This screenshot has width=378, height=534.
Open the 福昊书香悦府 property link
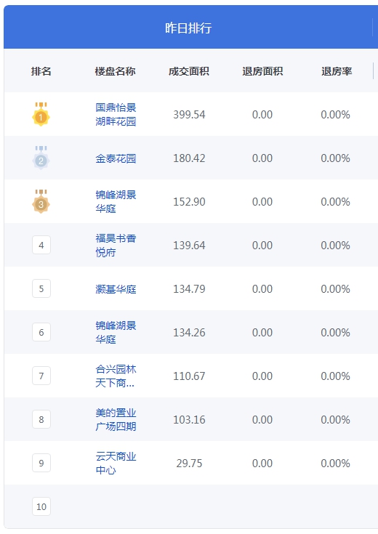point(116,246)
